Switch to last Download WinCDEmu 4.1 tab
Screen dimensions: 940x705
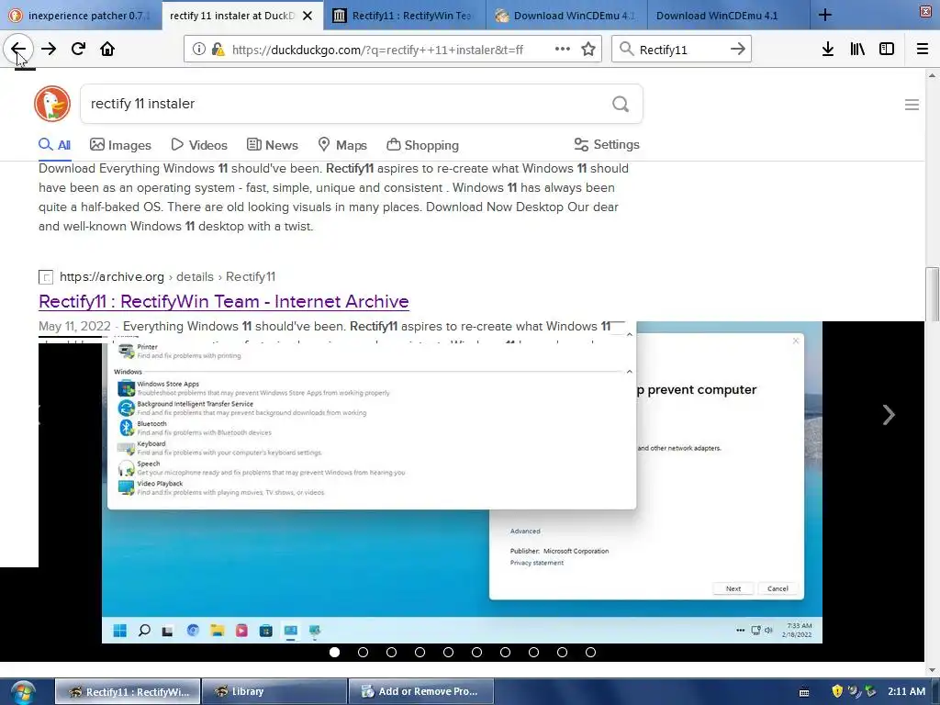[x=728, y=16]
